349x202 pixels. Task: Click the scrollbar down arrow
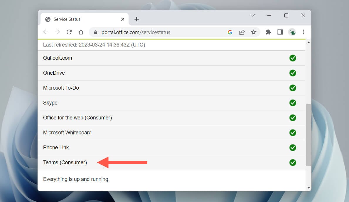[x=308, y=188]
